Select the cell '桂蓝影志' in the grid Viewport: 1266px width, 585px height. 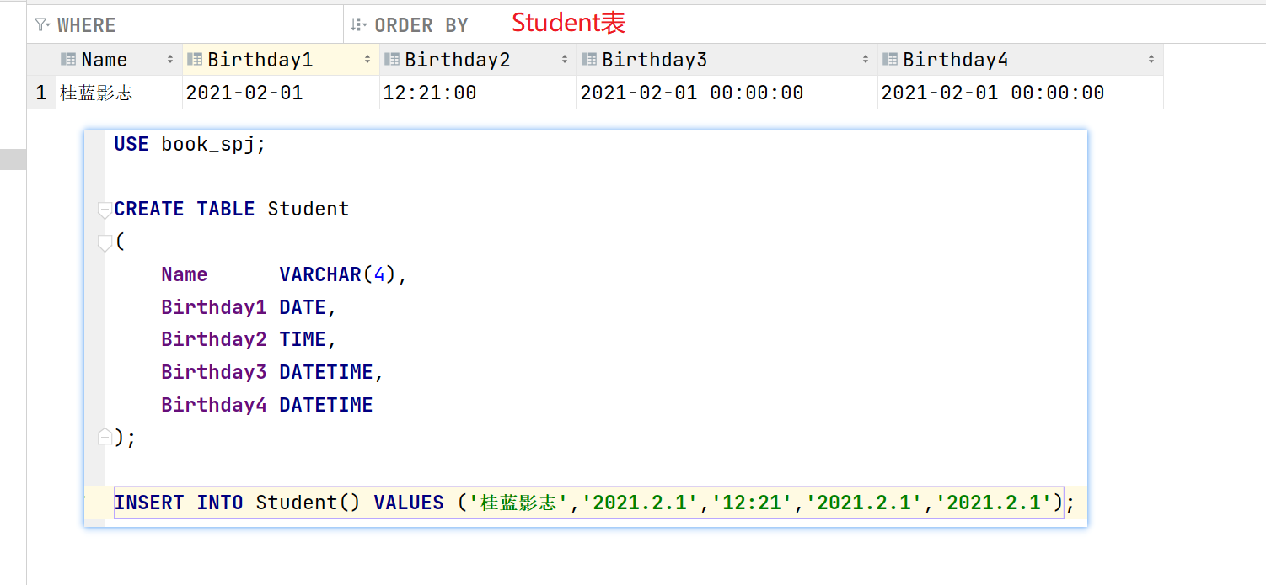click(x=120, y=93)
